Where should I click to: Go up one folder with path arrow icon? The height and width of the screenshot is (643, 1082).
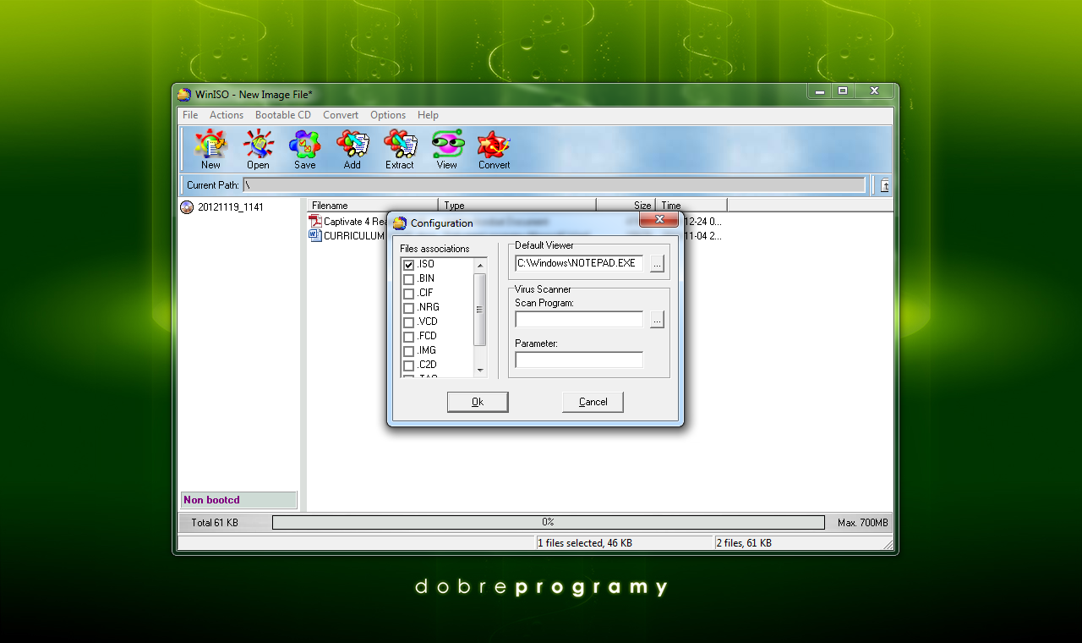[x=884, y=185]
